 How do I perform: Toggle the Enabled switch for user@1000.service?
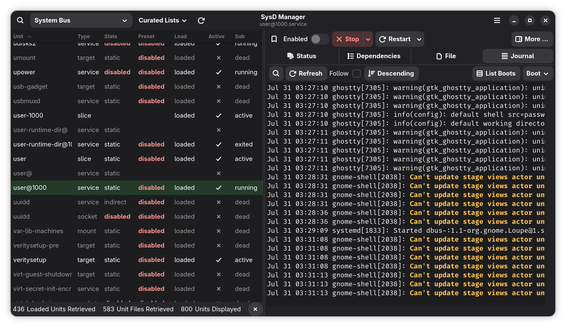point(320,39)
